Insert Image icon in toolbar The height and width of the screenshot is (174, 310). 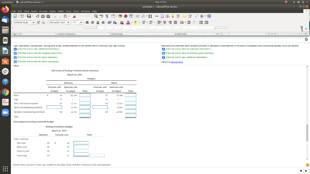pyautogui.click(x=120, y=16)
